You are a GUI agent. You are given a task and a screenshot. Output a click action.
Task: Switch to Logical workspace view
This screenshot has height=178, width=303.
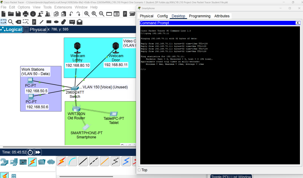click(11, 29)
